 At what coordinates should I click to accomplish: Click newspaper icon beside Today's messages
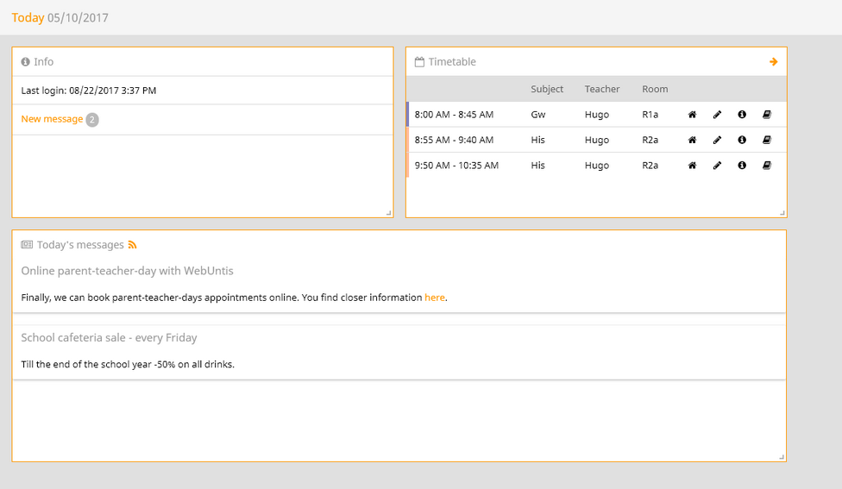(27, 245)
